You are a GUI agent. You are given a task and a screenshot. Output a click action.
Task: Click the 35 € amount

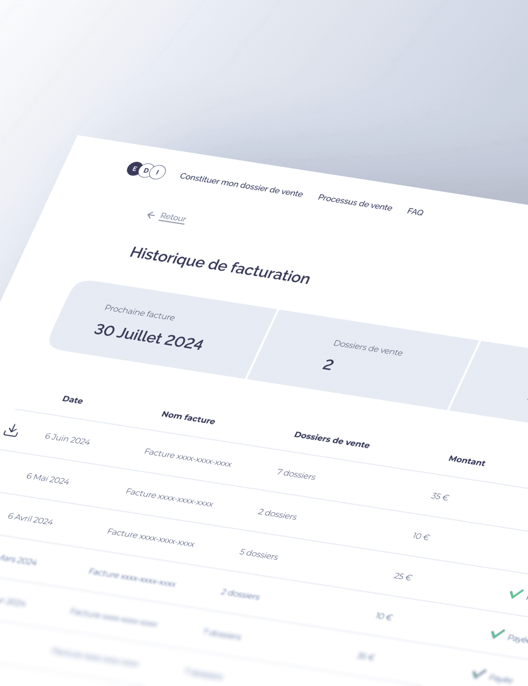click(x=440, y=496)
